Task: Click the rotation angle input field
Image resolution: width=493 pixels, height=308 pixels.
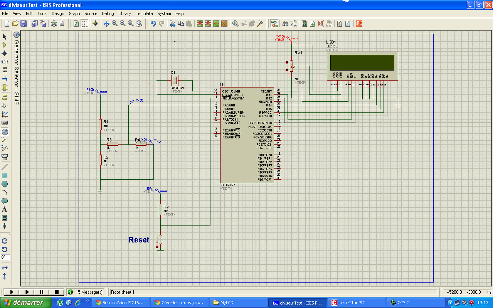Action: tap(5, 257)
